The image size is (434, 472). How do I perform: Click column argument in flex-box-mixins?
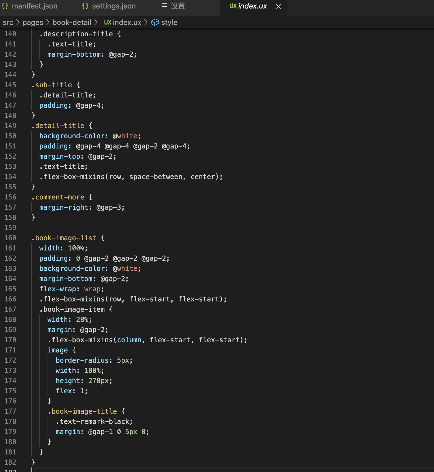point(129,340)
